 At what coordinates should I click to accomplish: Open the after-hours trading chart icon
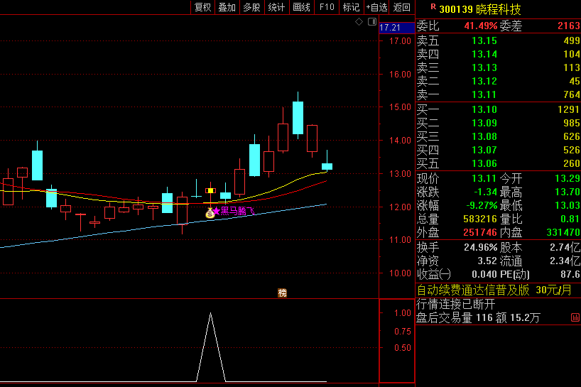574,317
